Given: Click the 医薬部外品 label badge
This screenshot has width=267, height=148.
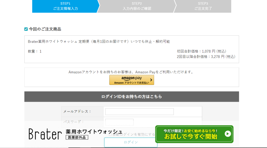Looking at the screenshot, I should (x=77, y=137).
